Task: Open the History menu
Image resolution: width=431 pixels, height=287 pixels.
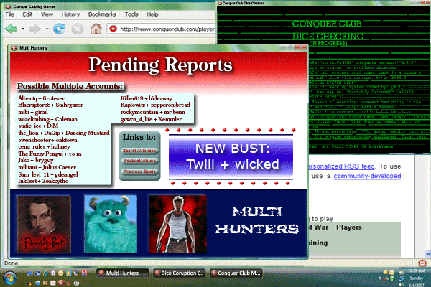Action: coord(70,14)
